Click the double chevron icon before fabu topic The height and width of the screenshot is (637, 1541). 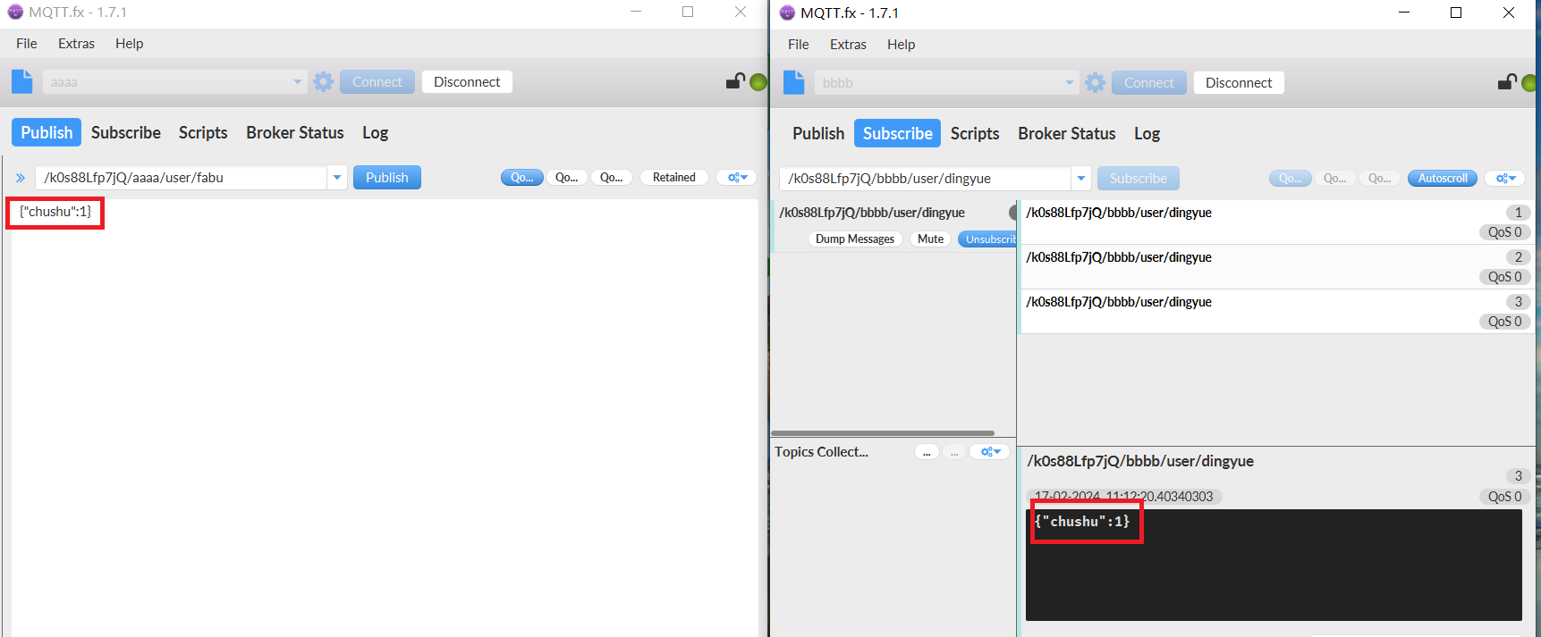20,178
